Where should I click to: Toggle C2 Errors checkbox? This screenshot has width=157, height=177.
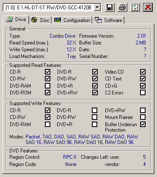143,93
